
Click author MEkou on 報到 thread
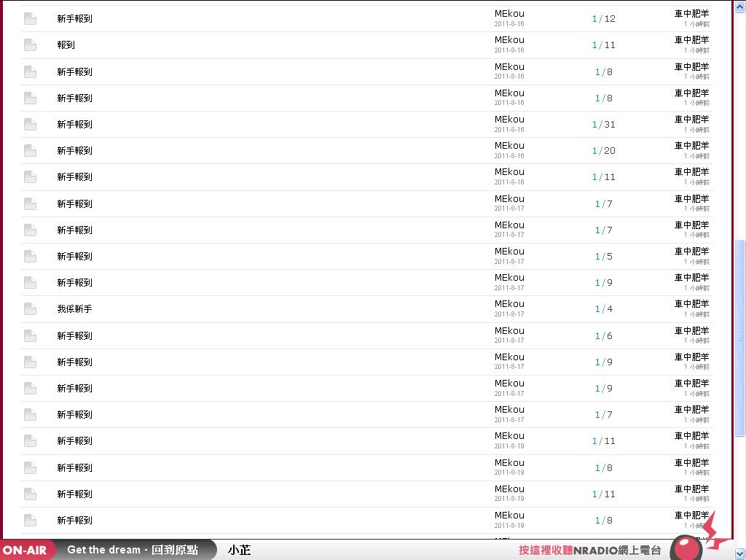[509, 40]
